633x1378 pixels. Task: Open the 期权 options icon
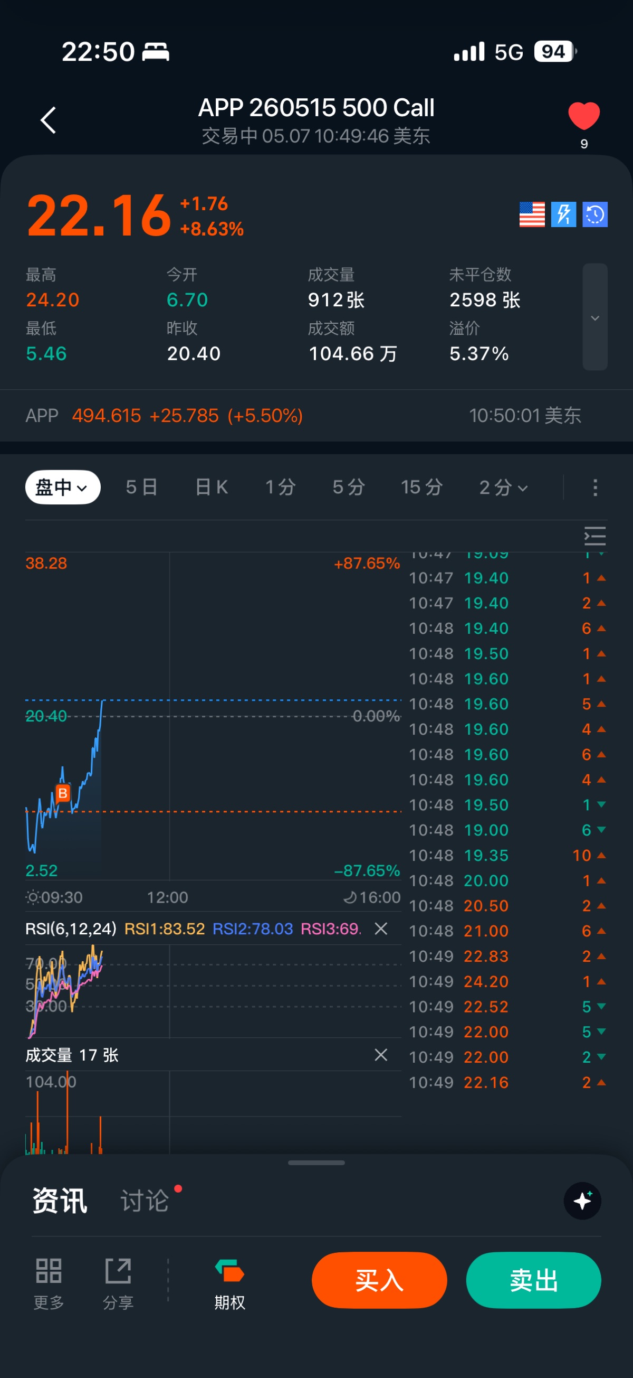click(x=229, y=1283)
